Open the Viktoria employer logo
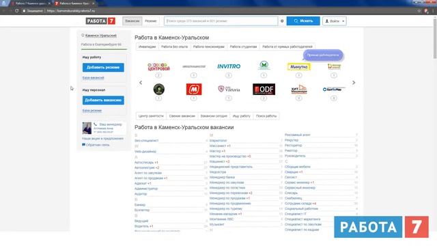Viewport: 437px width, 246px height. click(x=229, y=90)
